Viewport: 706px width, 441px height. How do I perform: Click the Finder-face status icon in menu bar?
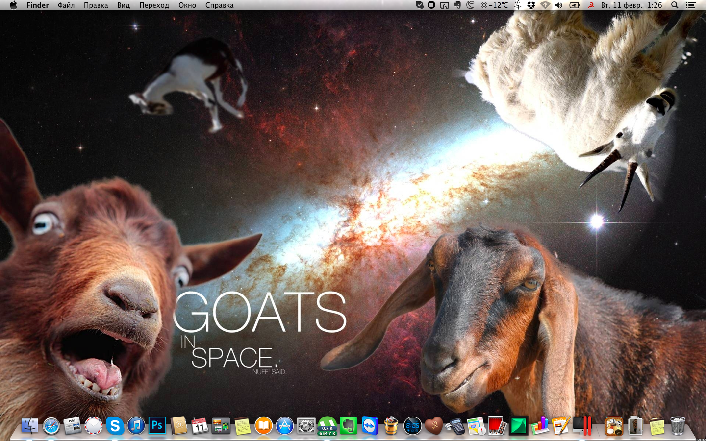[518, 5]
